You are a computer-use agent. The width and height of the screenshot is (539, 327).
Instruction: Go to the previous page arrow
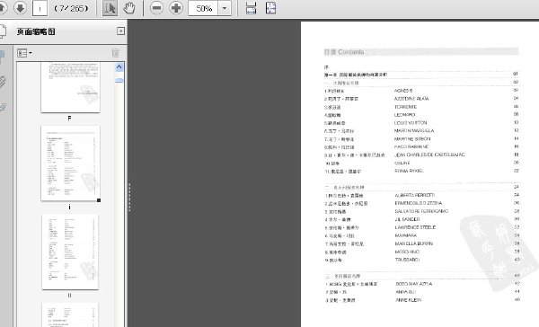point(2,7)
